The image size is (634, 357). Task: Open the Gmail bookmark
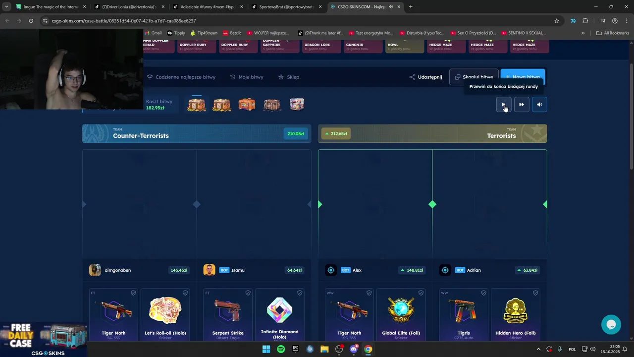click(153, 33)
